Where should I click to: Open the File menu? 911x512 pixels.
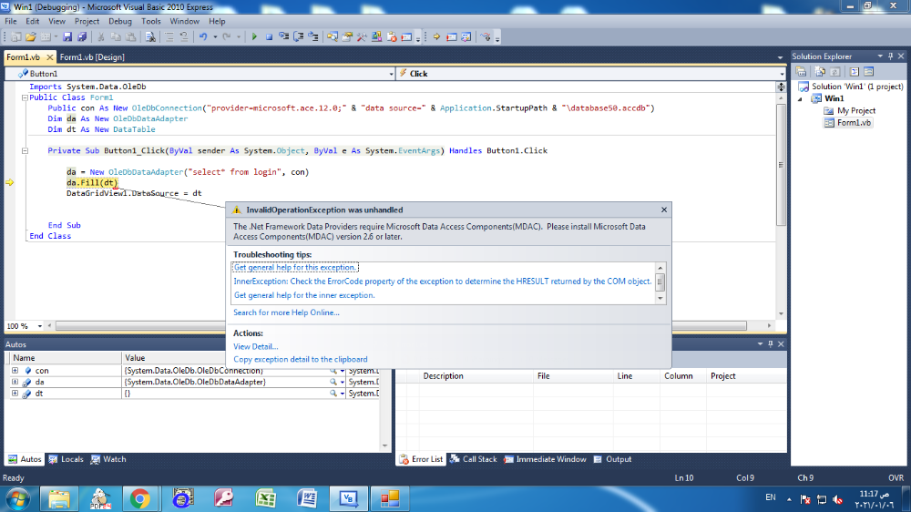[10, 21]
